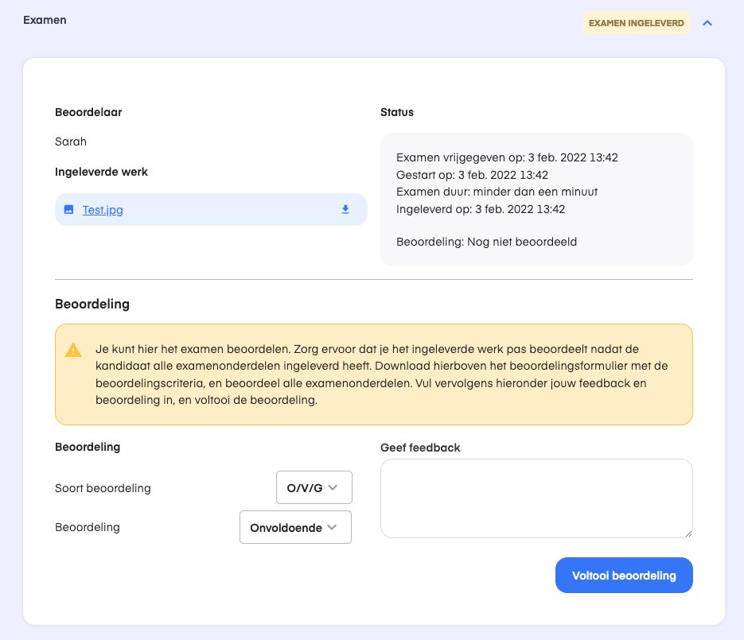The width and height of the screenshot is (744, 640).
Task: Open the O/V/G Soort beoordeling dropdown
Action: [x=314, y=487]
